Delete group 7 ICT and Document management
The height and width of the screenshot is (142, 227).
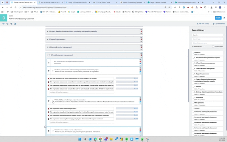[x=141, y=55]
